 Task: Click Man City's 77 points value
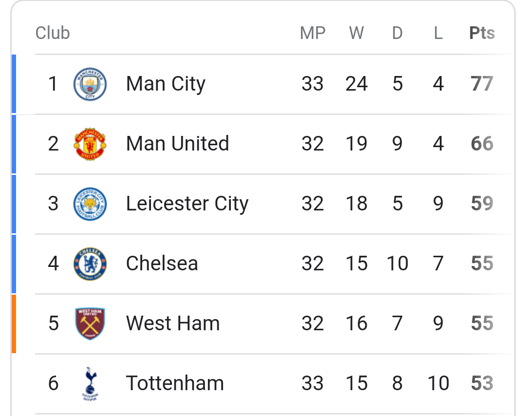(x=482, y=84)
